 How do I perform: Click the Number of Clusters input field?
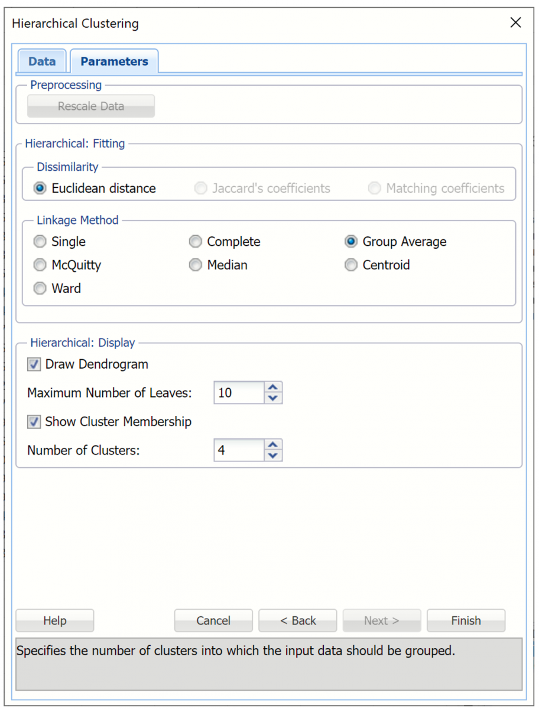[238, 450]
